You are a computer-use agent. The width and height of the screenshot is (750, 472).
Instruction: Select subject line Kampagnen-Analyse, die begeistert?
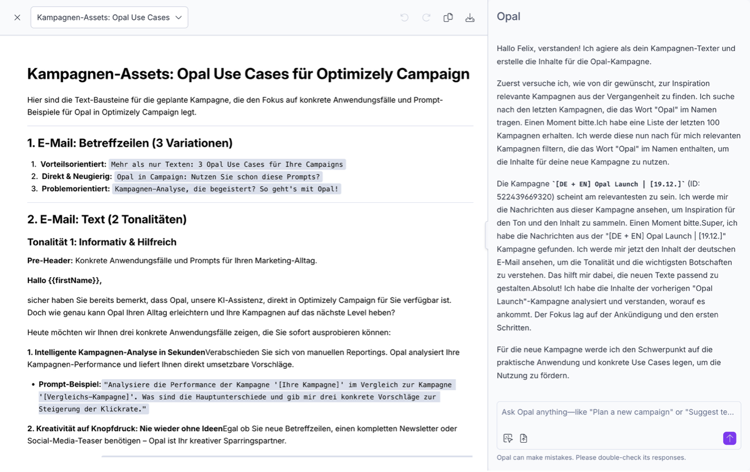coord(227,189)
